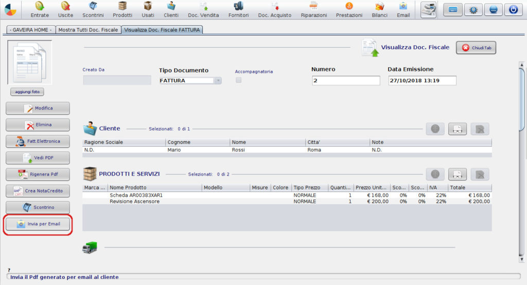Sort clients by Cognome column header

(x=198, y=142)
